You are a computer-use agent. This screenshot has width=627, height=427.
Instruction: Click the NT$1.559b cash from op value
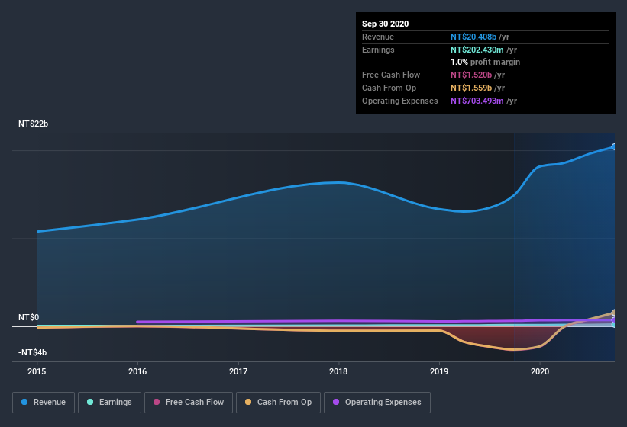471,88
